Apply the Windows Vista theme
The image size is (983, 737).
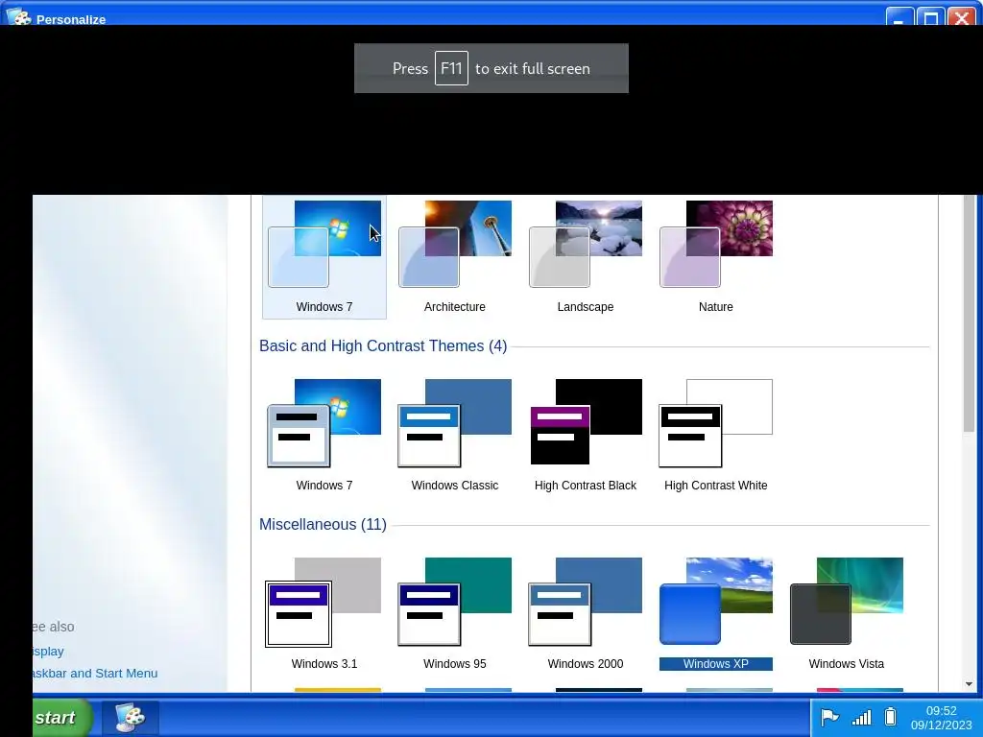pos(847,614)
